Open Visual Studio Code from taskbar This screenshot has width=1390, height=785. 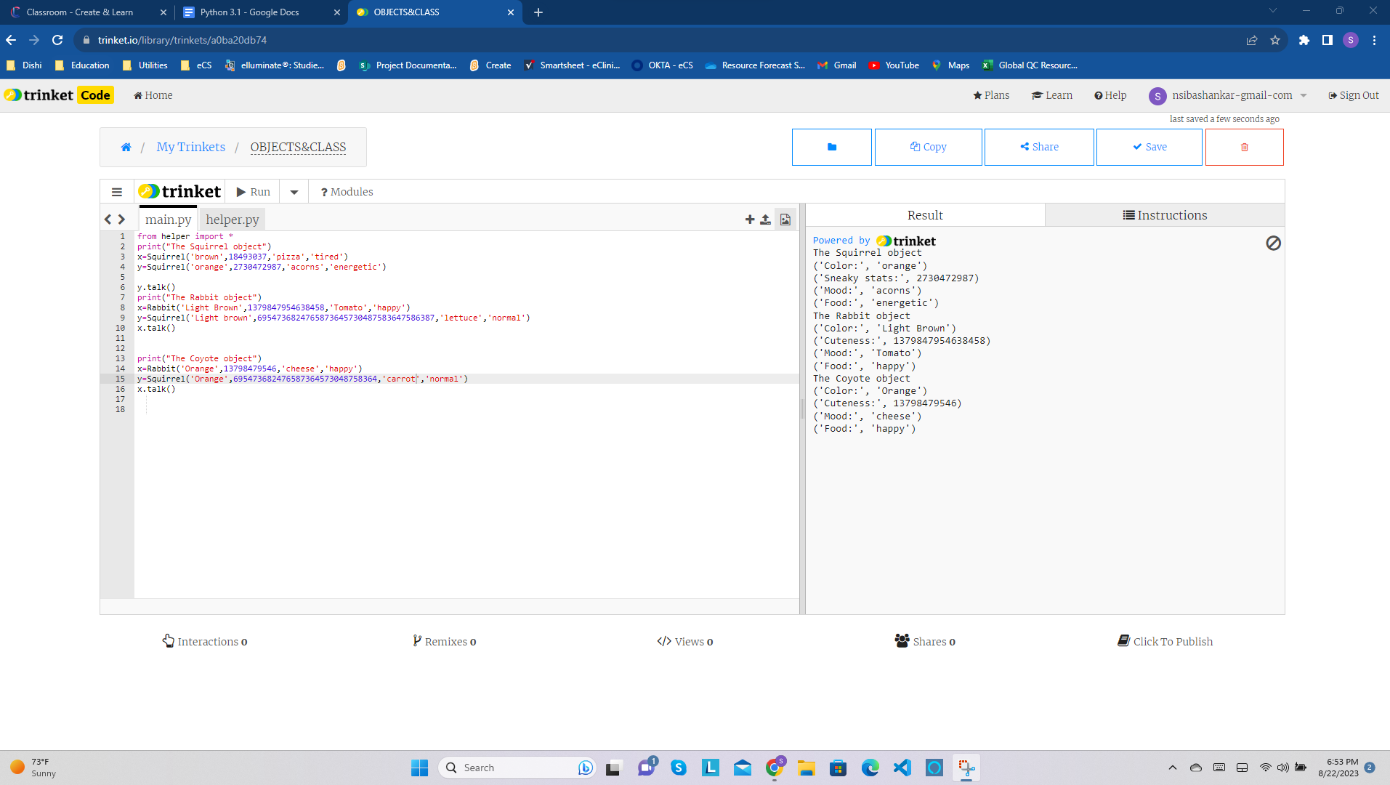point(902,768)
